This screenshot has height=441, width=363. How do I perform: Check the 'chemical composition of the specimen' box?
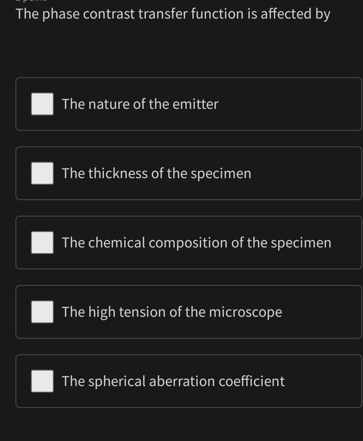[42, 242]
